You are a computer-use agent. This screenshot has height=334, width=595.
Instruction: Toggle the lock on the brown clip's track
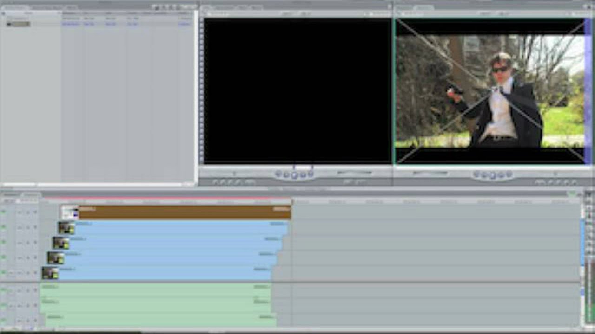coord(27,212)
